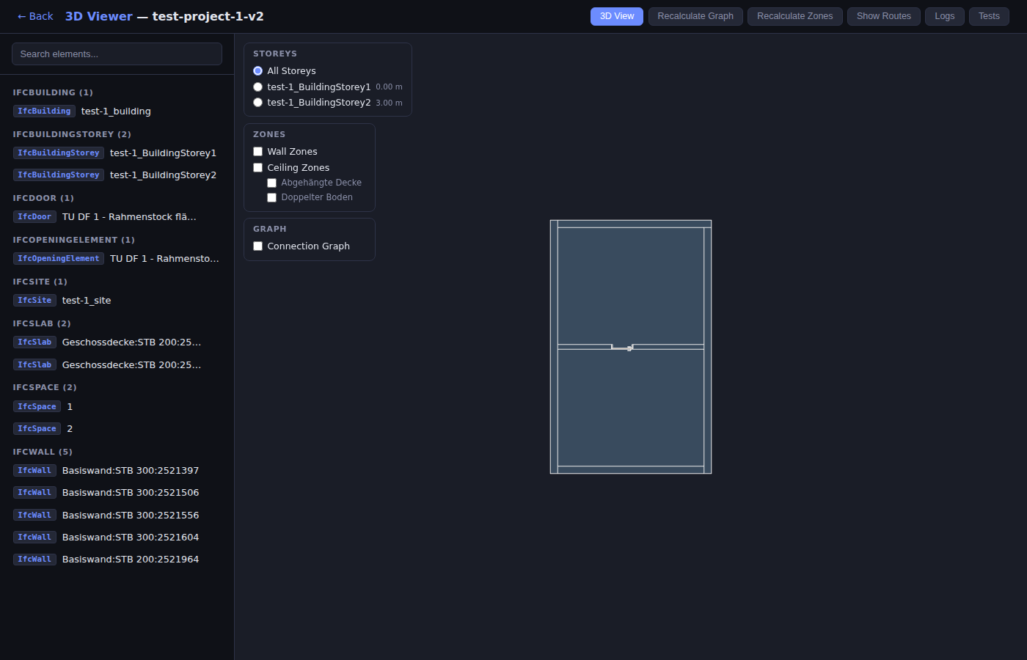This screenshot has width=1027, height=660.
Task: Navigate using the Back link
Action: pos(34,15)
